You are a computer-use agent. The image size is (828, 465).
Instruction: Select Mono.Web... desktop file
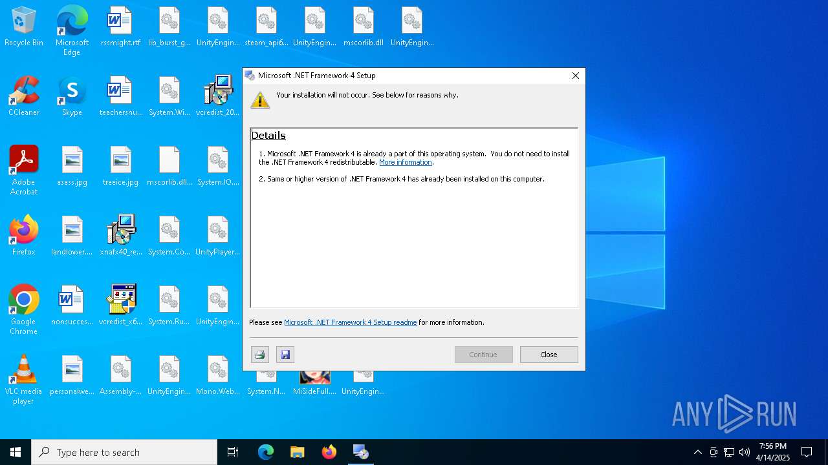[x=218, y=375]
